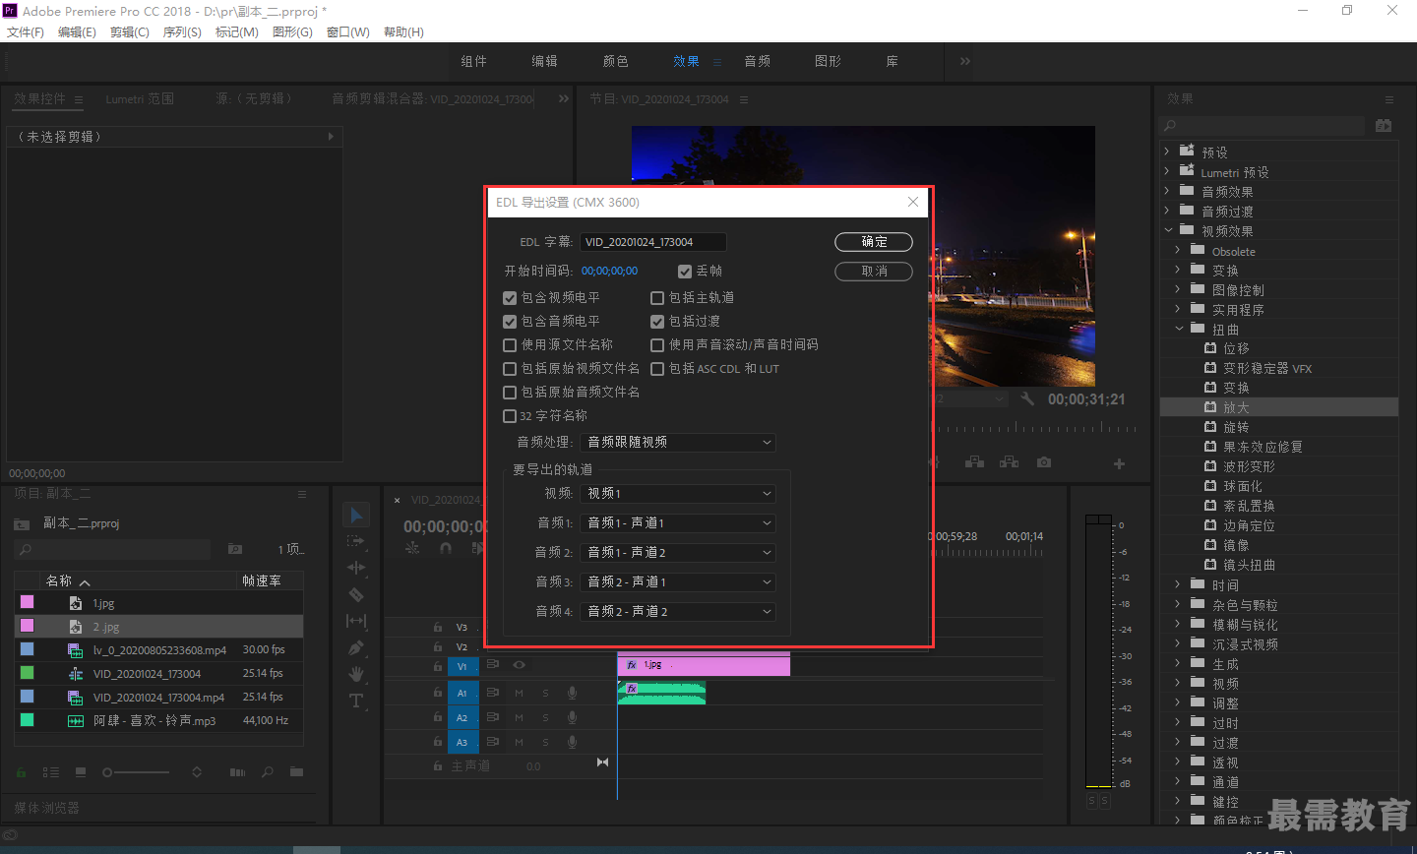Viewport: 1417px width, 854px height.
Task: Click the pink label swatch of 1.jpg
Action: point(27,602)
